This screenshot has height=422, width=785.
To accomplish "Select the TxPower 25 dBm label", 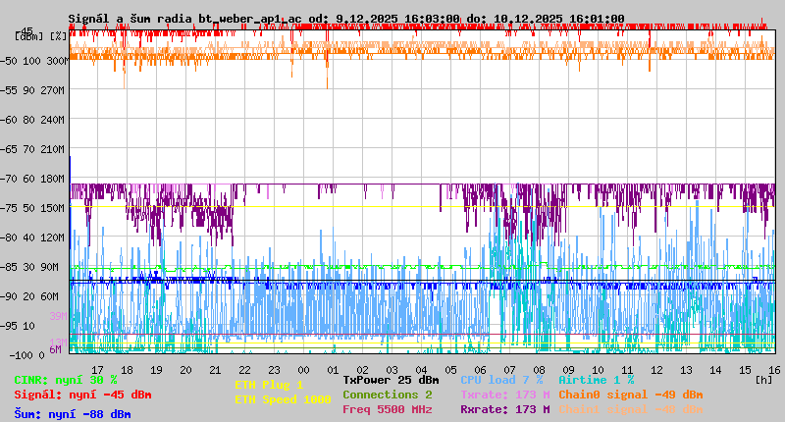I will (391, 380).
